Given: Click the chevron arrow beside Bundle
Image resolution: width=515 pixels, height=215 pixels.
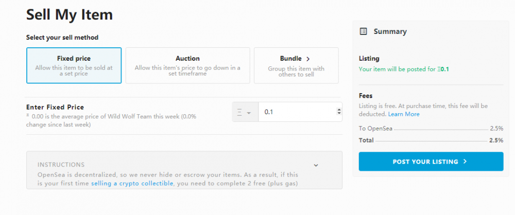Looking at the screenshot, I should (x=308, y=59).
